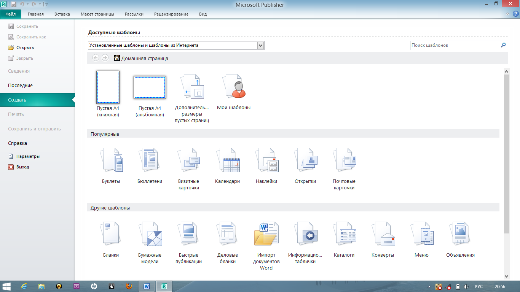520x292 pixels.
Task: Open Мои шаблоны folder
Action: pos(234,92)
